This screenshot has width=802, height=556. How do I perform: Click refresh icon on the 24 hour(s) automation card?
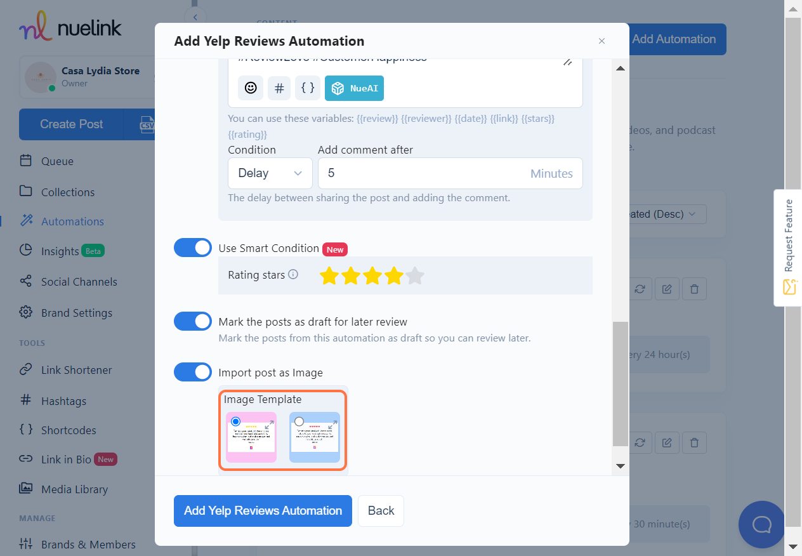point(640,289)
